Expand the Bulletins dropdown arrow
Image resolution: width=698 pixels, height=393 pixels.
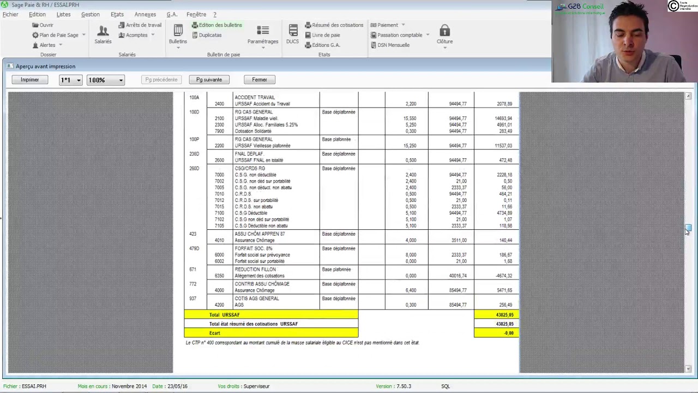click(x=178, y=49)
